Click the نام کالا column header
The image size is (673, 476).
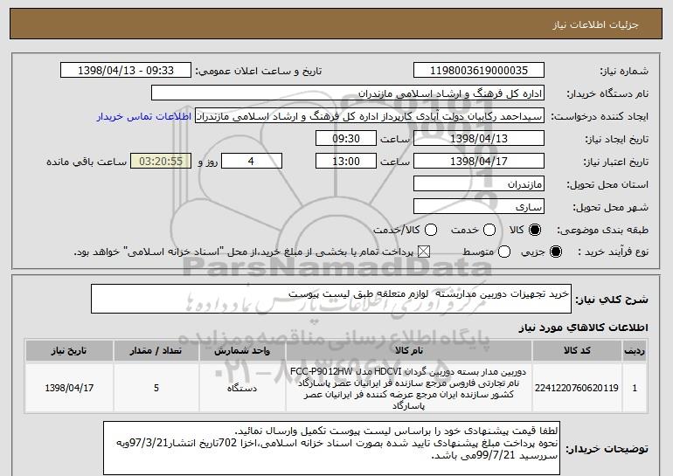[x=409, y=351]
